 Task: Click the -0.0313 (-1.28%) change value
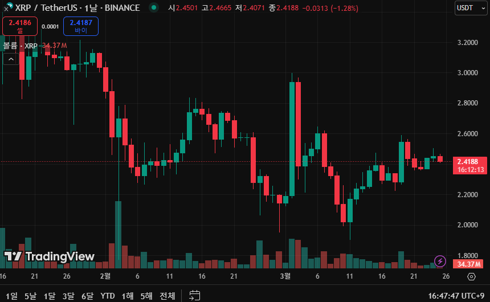[330, 8]
